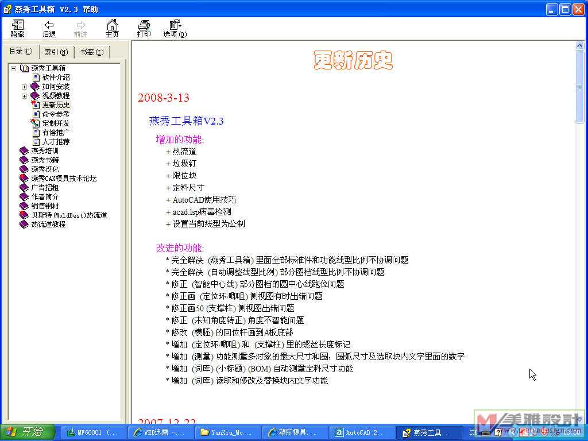The image size is (588, 441).
Task: Select the 命令参考 topic page
Action: click(x=56, y=114)
